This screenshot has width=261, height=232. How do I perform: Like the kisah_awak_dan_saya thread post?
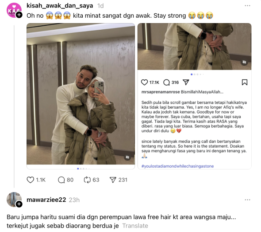pos(30,180)
